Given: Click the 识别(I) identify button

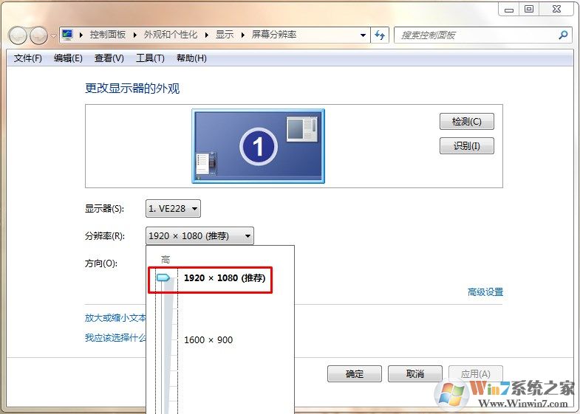Looking at the screenshot, I should tap(467, 146).
